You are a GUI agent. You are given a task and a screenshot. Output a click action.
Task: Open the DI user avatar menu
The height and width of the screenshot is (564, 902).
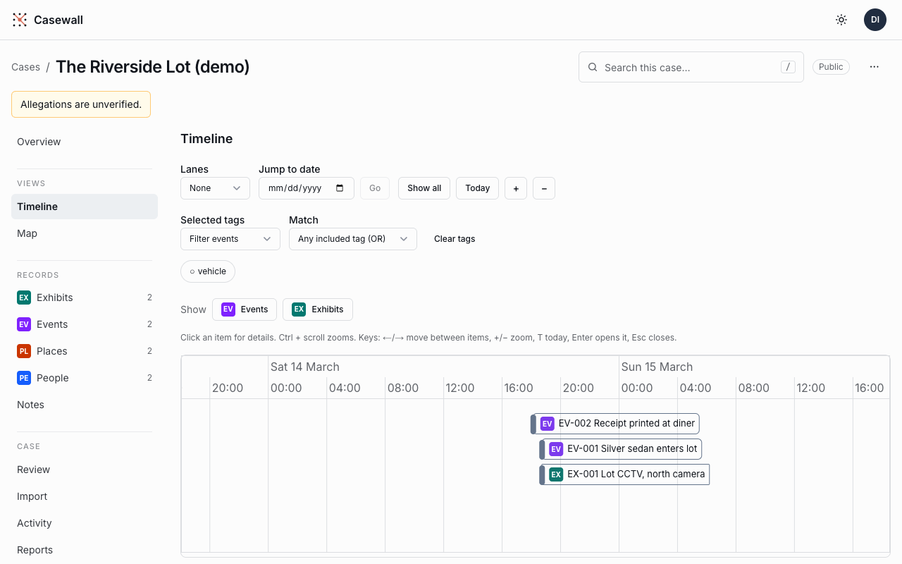pos(875,20)
